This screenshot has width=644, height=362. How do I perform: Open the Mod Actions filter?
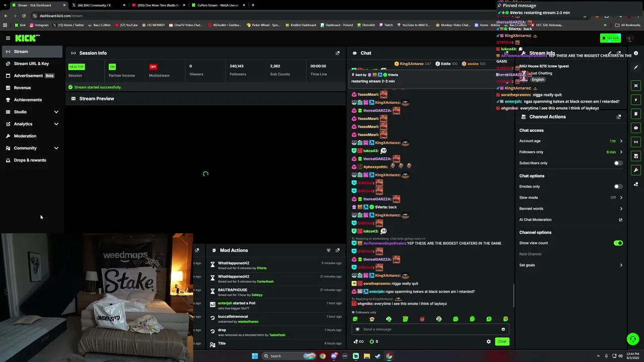point(329,250)
